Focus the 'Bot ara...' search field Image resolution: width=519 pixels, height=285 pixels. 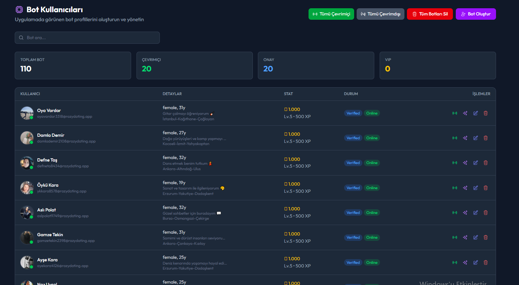(87, 38)
